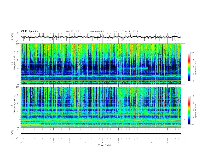The width and height of the screenshot is (207, 160).
Task: Click inside the ch.2 spectrogram panel
Action: (x=101, y=107)
